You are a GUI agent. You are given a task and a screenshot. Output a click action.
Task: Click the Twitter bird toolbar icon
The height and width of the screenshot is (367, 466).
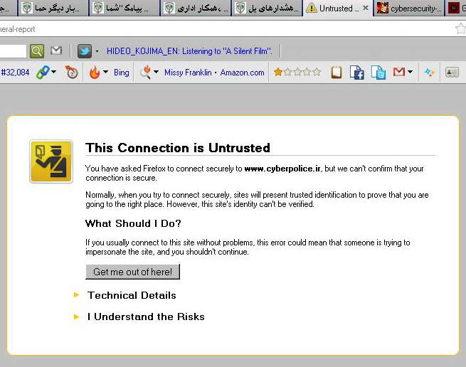click(85, 51)
